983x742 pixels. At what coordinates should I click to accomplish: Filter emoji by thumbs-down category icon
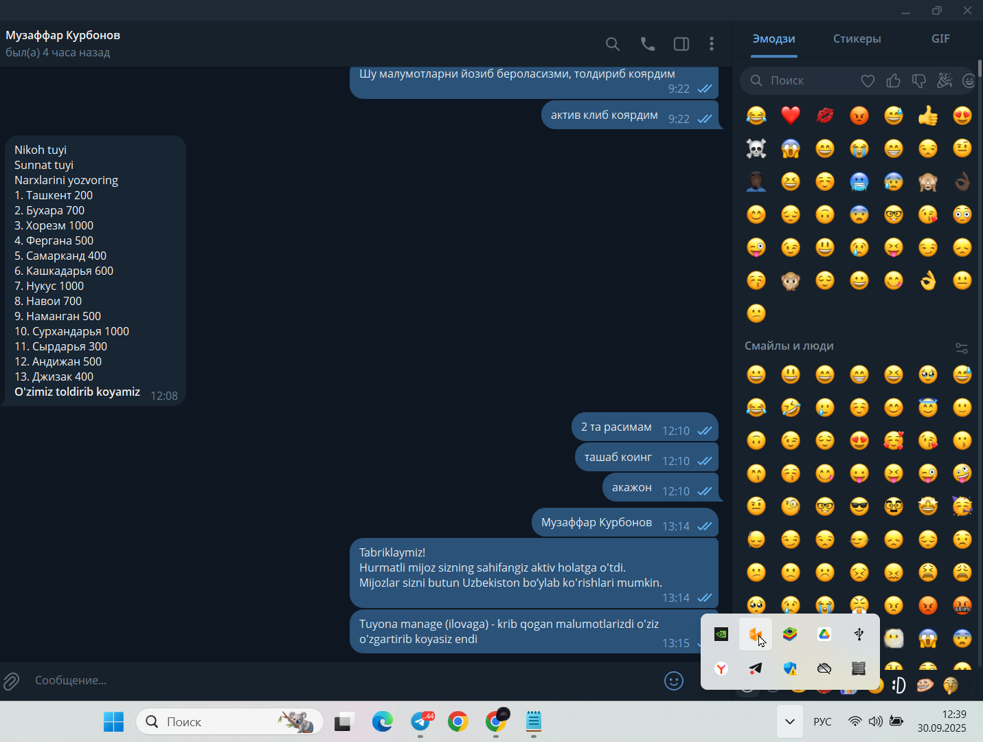918,81
